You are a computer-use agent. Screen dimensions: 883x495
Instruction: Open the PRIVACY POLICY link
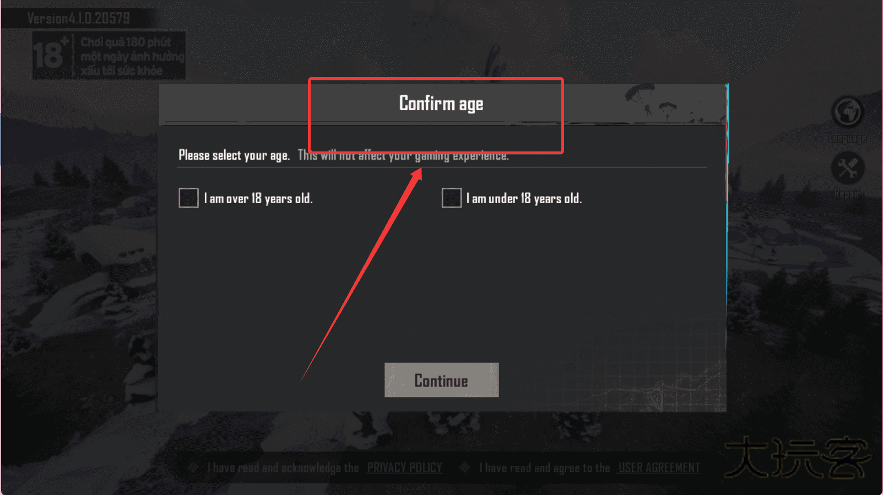(404, 468)
